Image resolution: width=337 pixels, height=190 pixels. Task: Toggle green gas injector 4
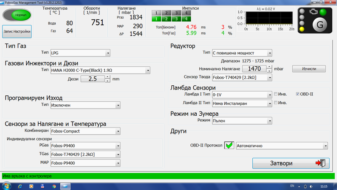(186, 19)
